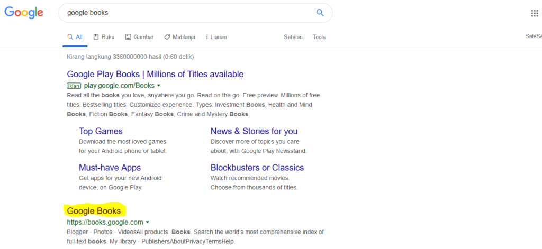Screen dimensions: 542x249
Task: Click the https://books.google.com URL text
Action: (x=105, y=222)
